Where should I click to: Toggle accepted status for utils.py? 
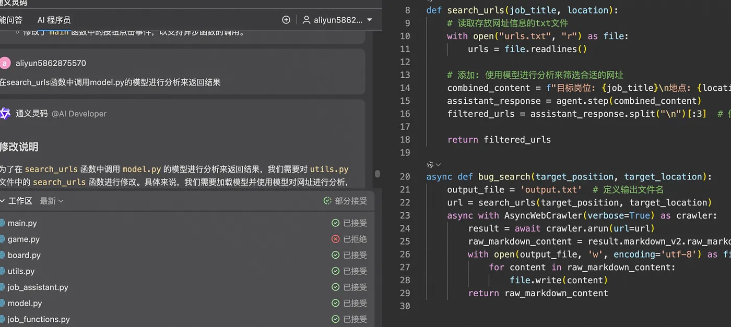pyautogui.click(x=349, y=271)
